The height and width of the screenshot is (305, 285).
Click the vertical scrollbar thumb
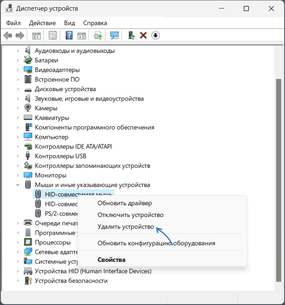pos(279,180)
